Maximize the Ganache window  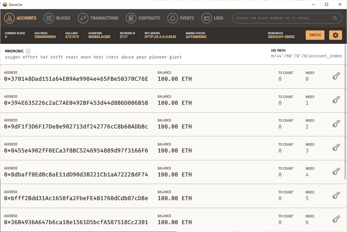327,4
